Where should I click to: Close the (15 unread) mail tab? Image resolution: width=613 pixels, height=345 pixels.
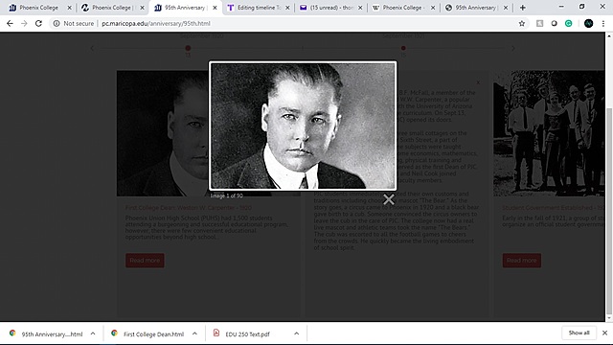[360, 8]
